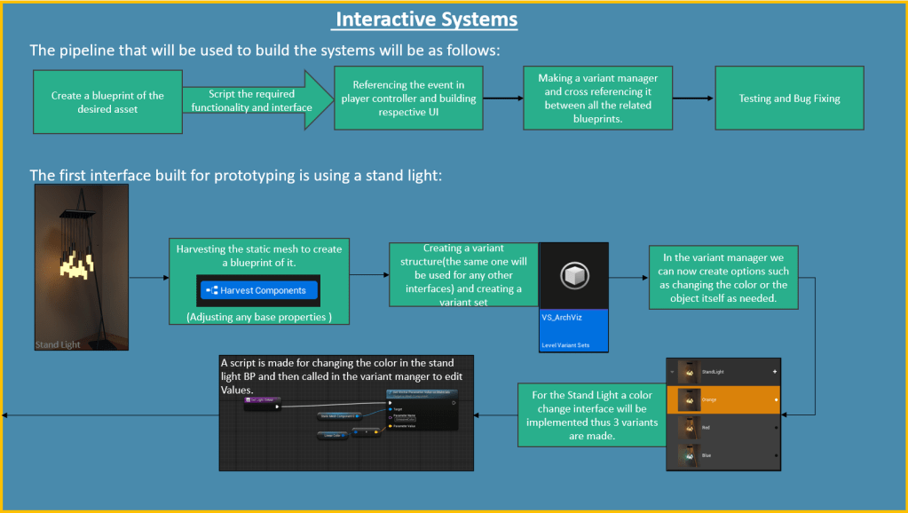
Task: Toggle the dot on Red variant row
Action: click(x=775, y=427)
